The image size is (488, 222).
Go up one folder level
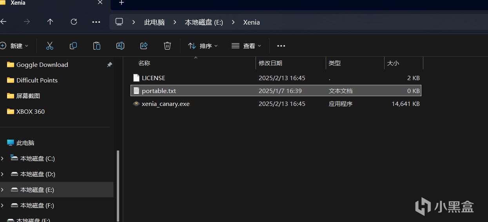[50, 22]
